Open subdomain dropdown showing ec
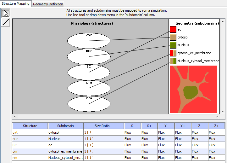The image size is (227, 163). tap(66, 145)
